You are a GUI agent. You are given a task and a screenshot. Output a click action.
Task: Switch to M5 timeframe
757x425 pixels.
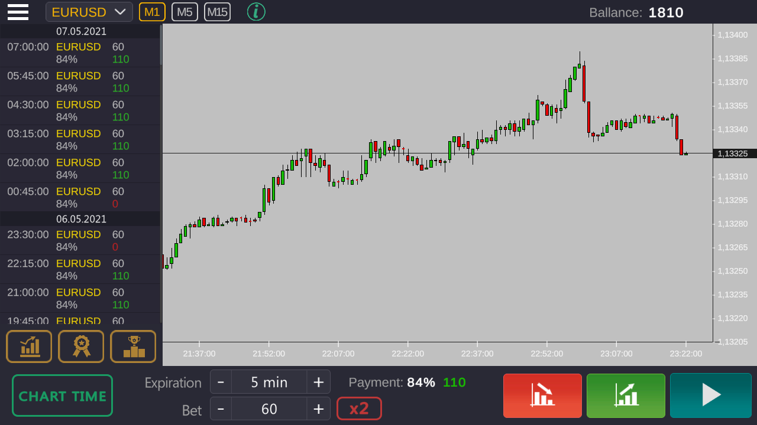click(185, 12)
